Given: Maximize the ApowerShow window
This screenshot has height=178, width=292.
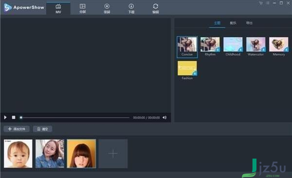Looking at the screenshot, I should 281,3.
